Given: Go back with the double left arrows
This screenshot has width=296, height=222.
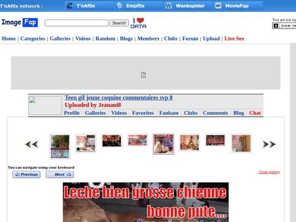Looking at the screenshot, I should 31,144.
